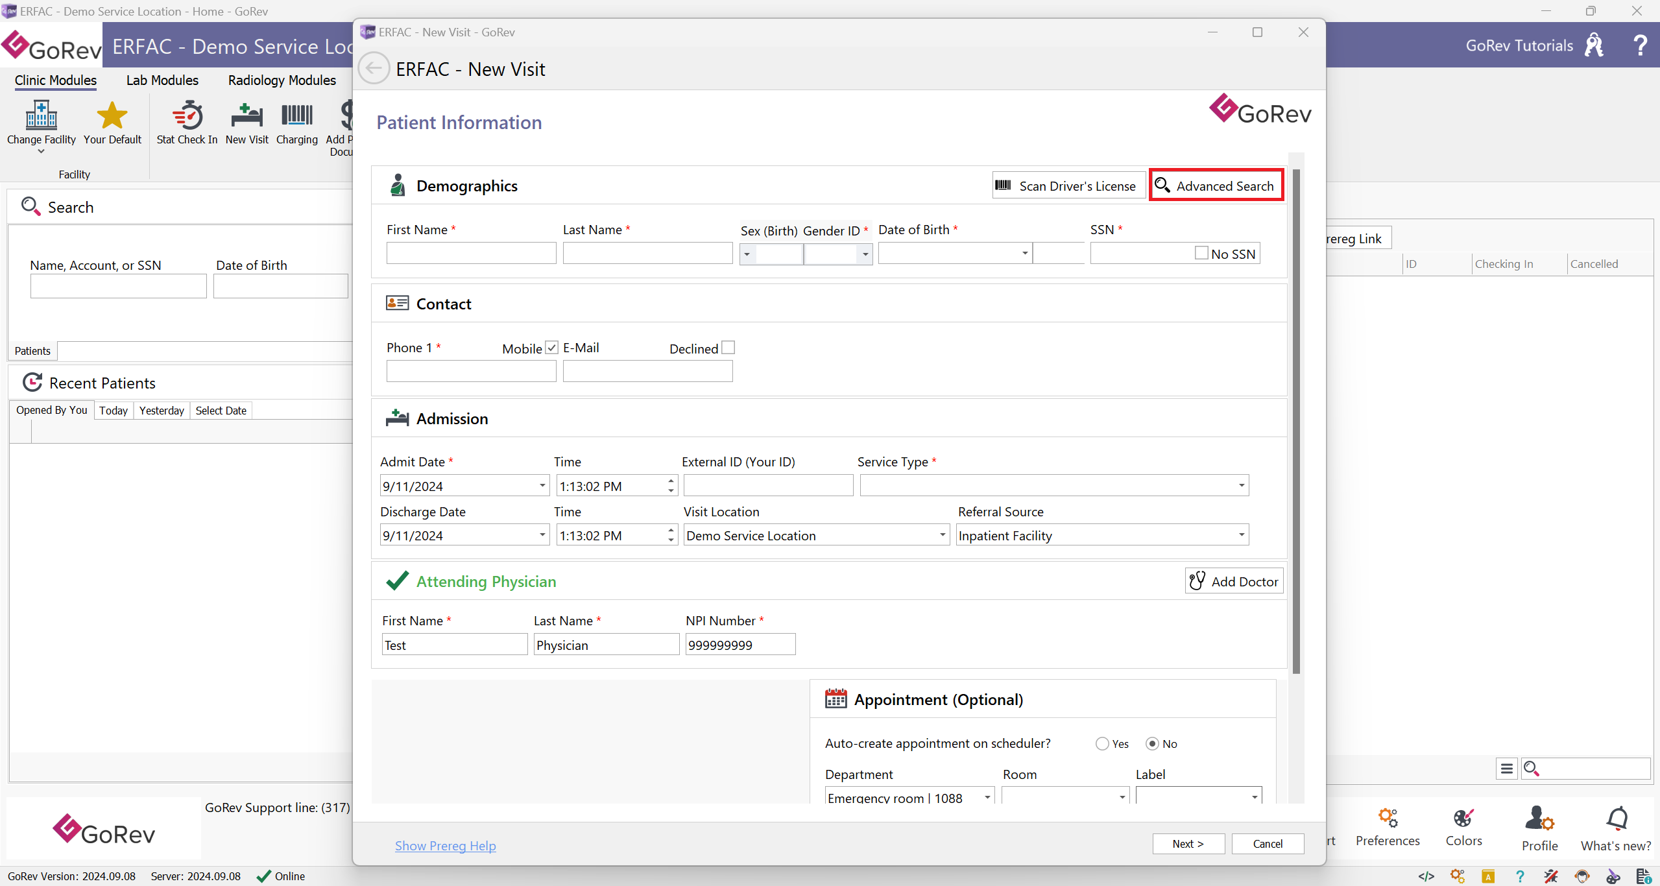Click the code brackets status bar icon

(x=1426, y=876)
